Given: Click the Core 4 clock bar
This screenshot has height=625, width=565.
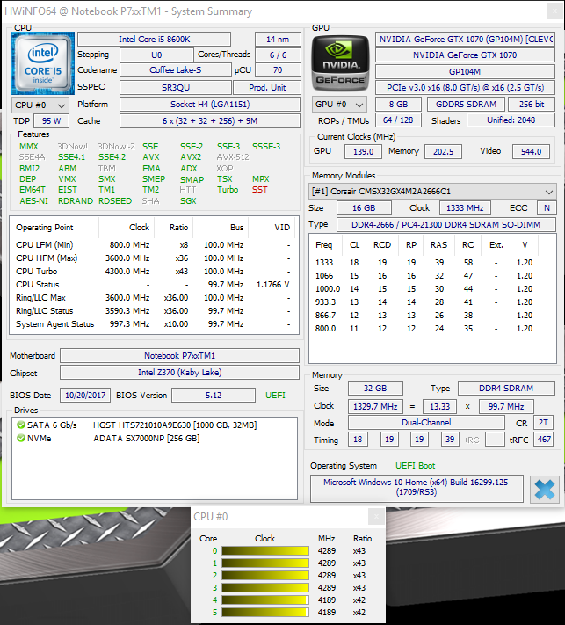Looking at the screenshot, I should 265,600.
